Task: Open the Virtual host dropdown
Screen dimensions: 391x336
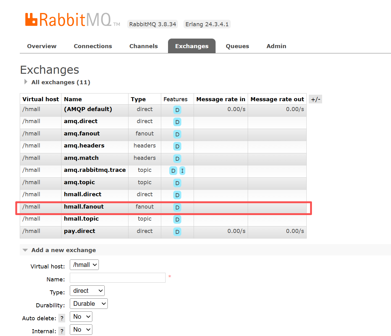Action: pos(84,265)
